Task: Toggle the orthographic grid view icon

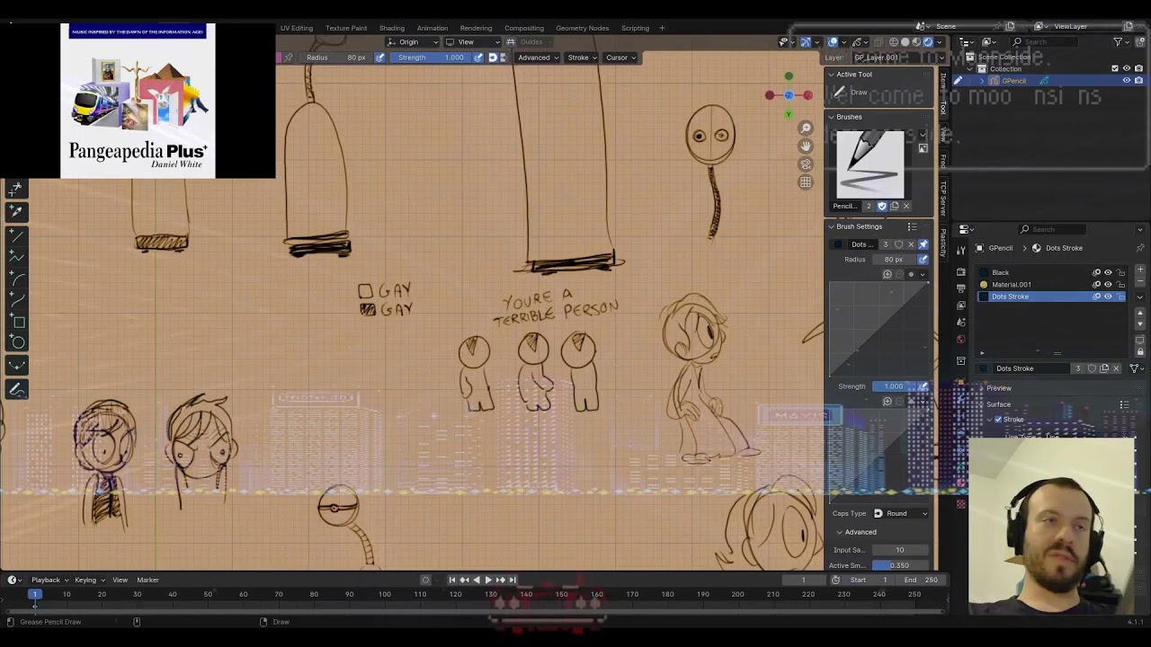Action: click(806, 182)
